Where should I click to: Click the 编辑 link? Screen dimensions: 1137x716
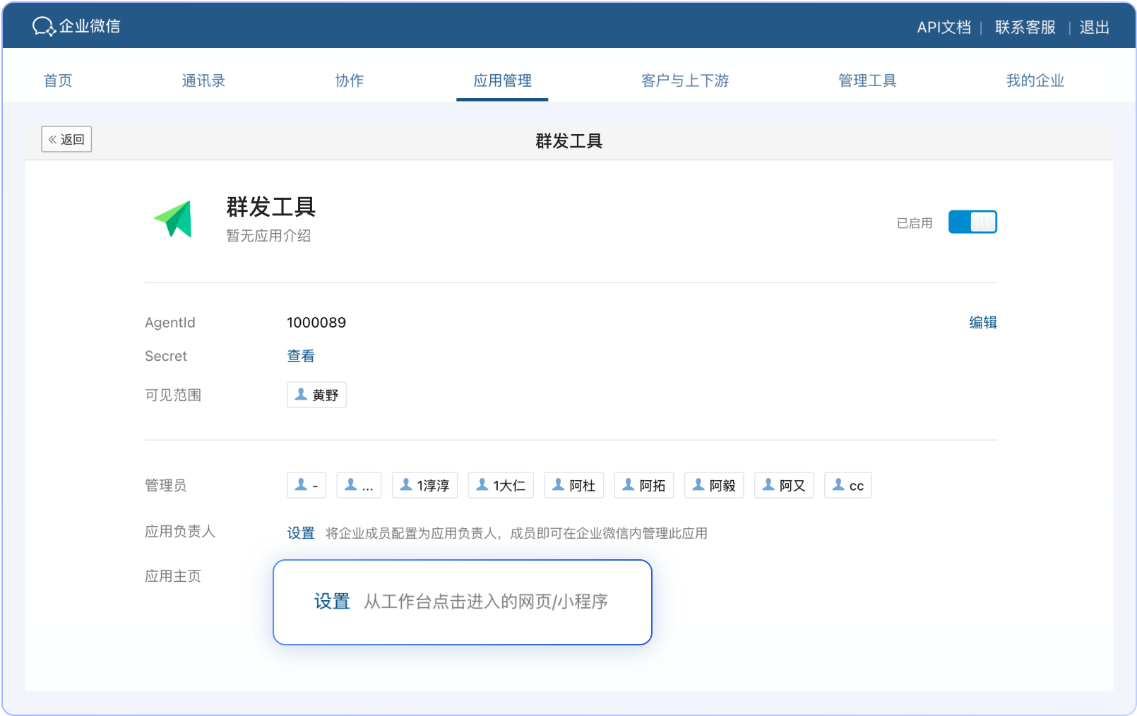[983, 323]
